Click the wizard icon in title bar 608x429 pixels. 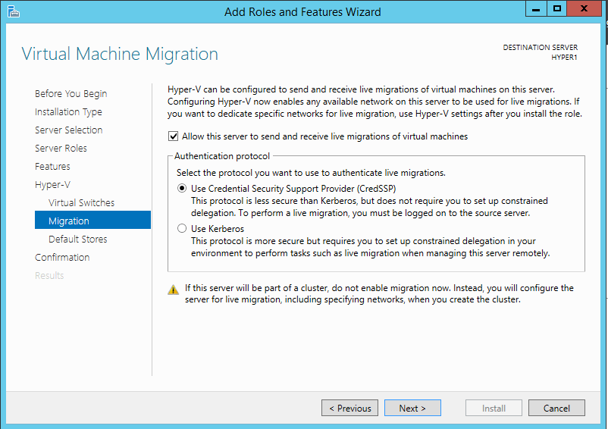(13, 11)
